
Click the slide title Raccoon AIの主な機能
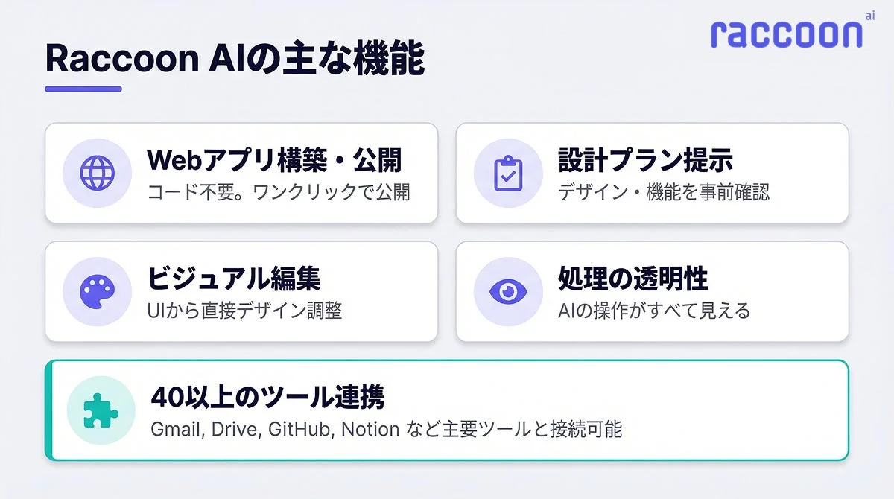pos(235,60)
